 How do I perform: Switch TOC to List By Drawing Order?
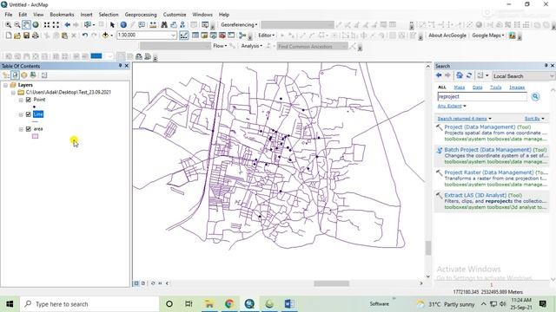[x=6, y=75]
